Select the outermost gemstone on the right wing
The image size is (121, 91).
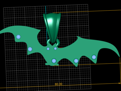tap(94, 57)
